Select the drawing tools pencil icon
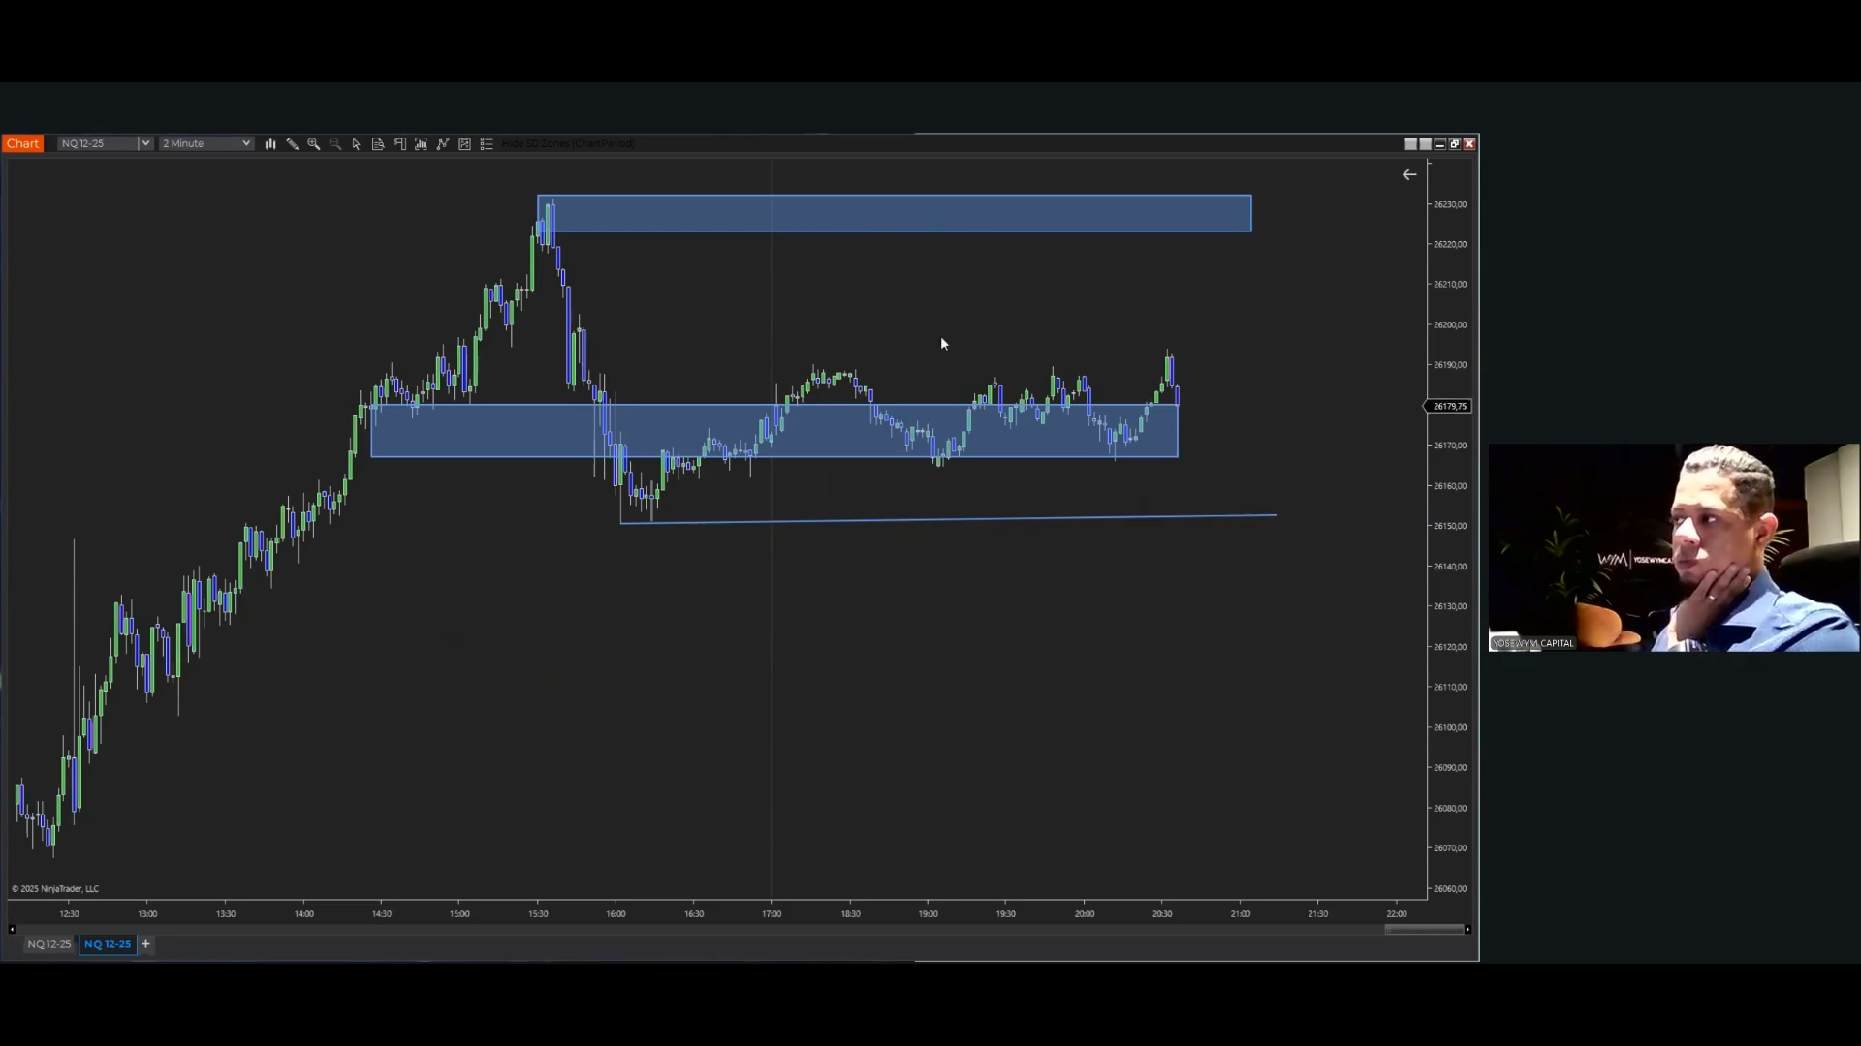The height and width of the screenshot is (1046, 1861). pos(292,143)
